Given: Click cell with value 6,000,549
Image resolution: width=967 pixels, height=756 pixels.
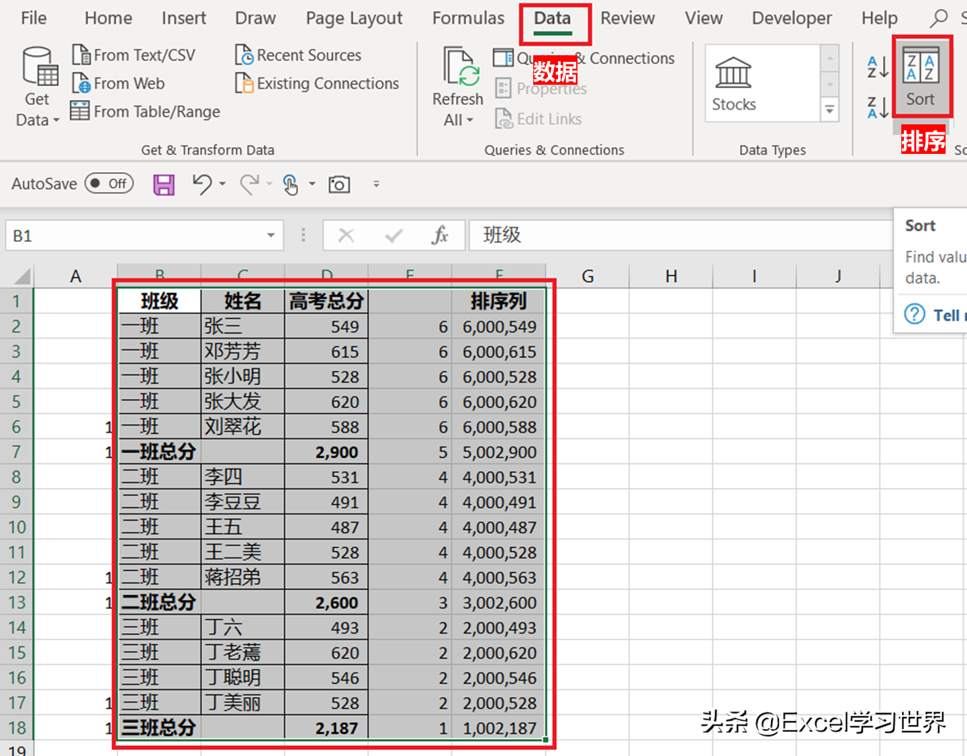Looking at the screenshot, I should [498, 327].
